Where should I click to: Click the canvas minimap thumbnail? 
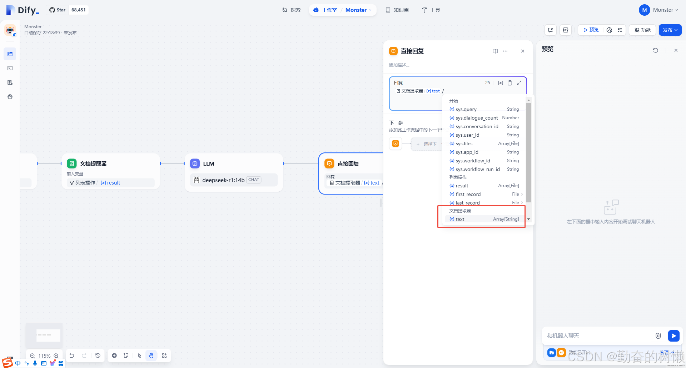(44, 336)
